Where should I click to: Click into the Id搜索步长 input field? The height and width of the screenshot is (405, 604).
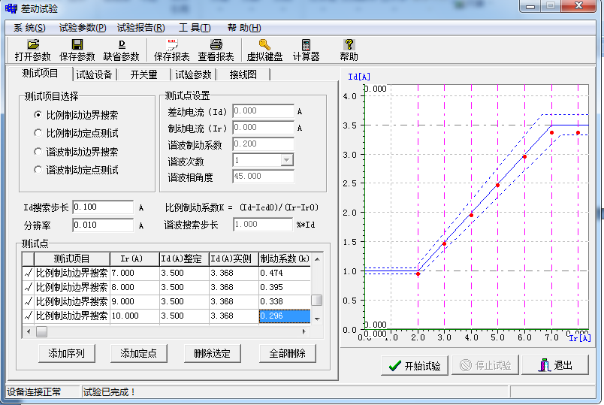point(103,207)
